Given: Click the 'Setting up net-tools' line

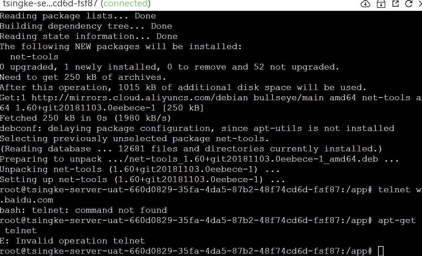Looking at the screenshot, I should coord(143,180).
